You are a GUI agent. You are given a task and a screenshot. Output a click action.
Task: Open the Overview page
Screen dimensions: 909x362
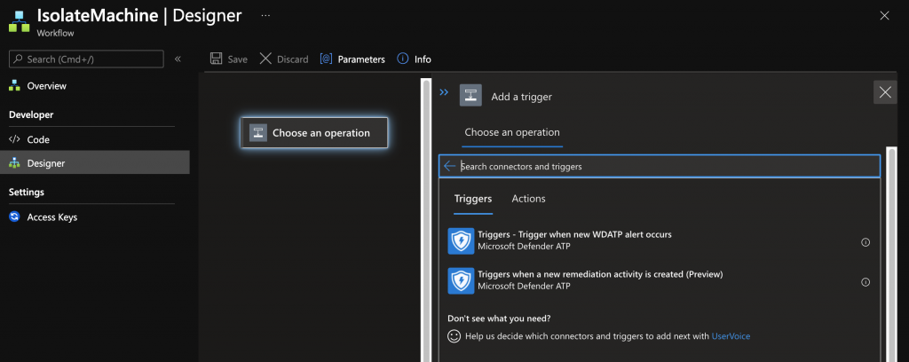[x=46, y=86]
